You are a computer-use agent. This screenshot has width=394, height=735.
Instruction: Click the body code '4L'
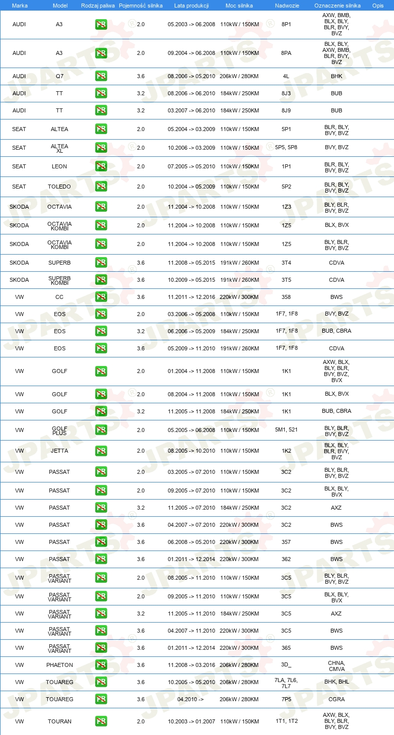pos(286,76)
